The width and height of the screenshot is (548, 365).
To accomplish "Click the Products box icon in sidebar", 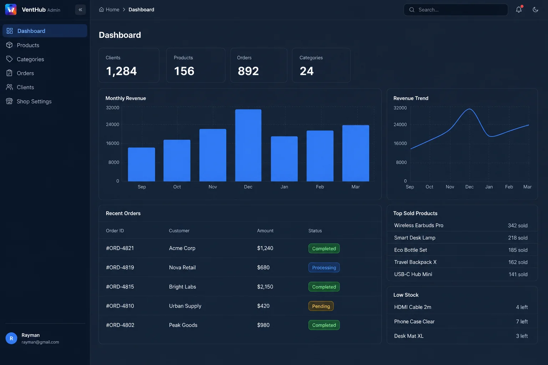I will click(x=10, y=45).
